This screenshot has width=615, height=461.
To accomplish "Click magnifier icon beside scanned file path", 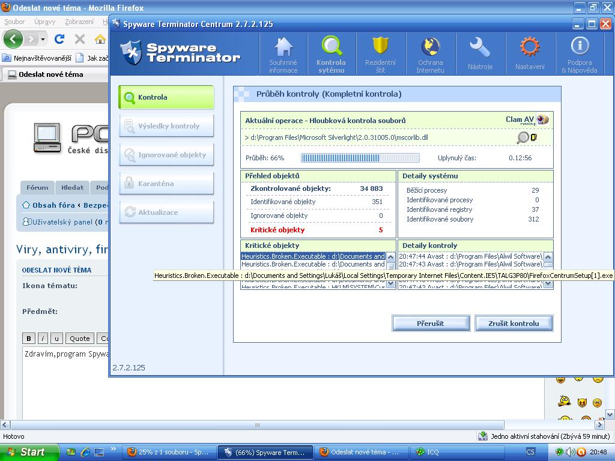I will point(523,137).
